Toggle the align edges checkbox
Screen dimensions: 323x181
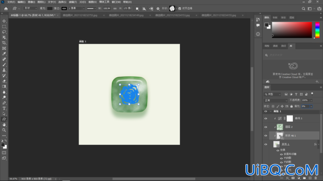[x=180, y=8]
